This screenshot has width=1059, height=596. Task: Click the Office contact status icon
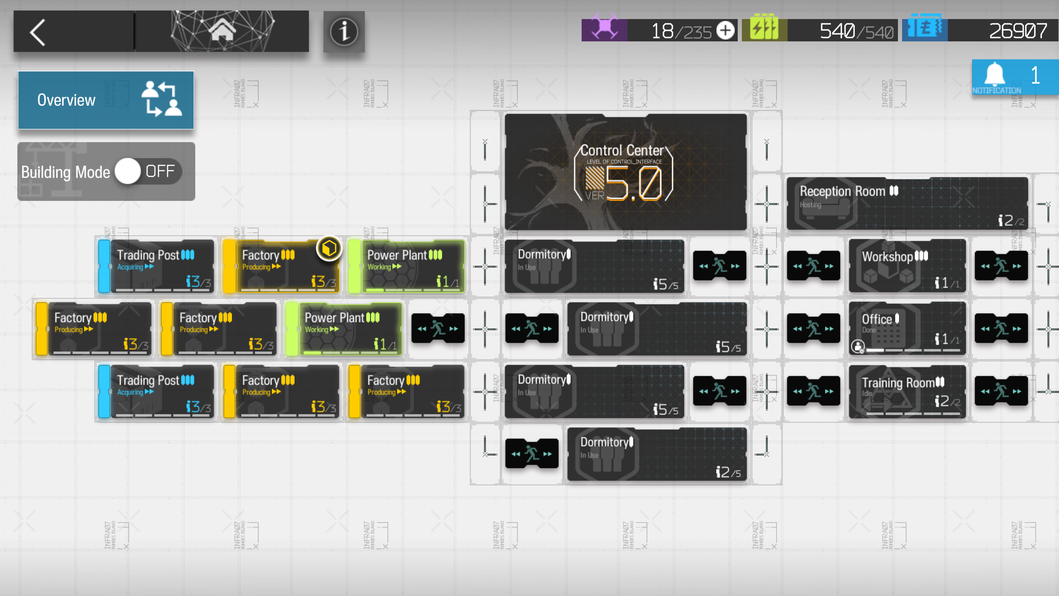858,346
